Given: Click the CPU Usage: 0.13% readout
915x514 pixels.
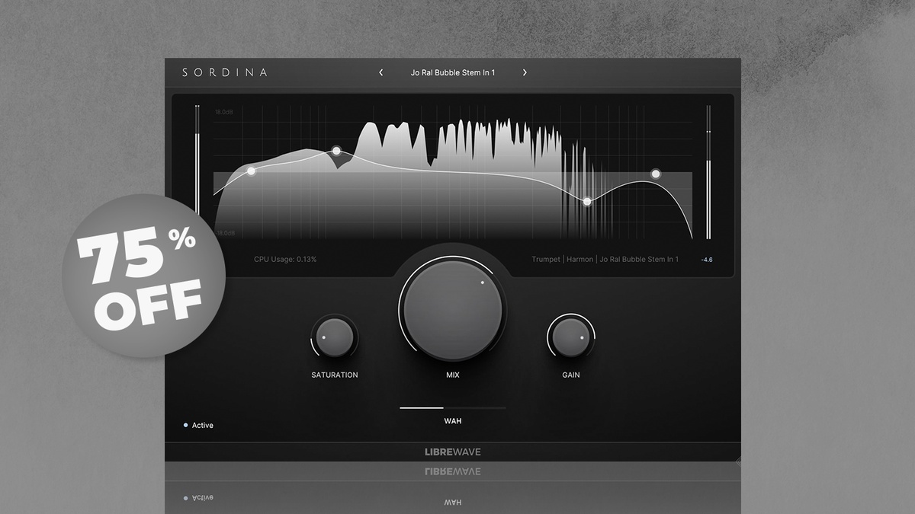Looking at the screenshot, I should tap(285, 260).
